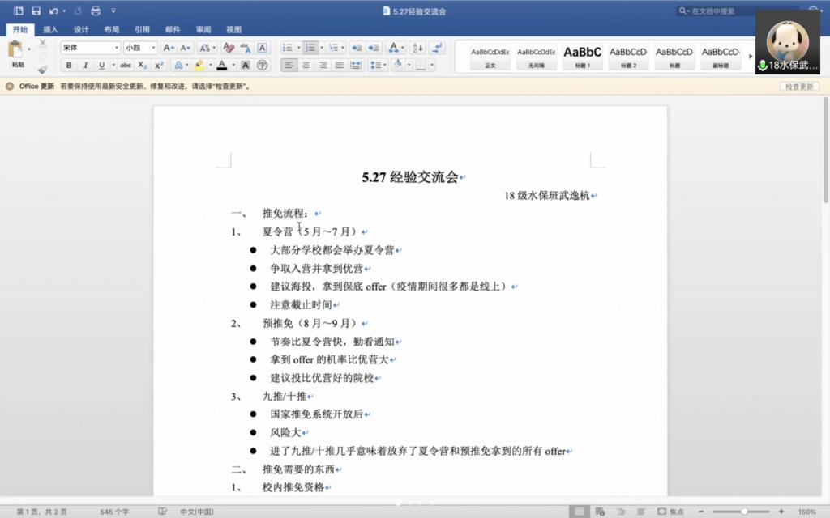Switch to the 审阅 tab
The image size is (830, 518).
203,30
